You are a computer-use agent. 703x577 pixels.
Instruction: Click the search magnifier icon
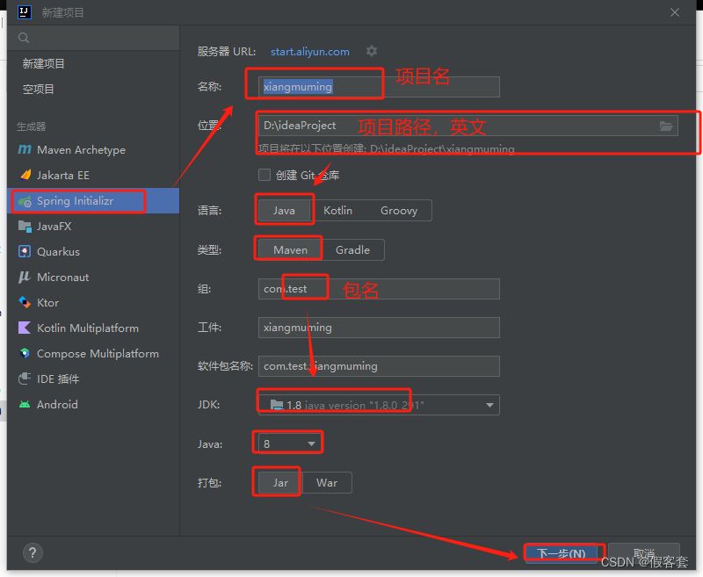(x=24, y=38)
